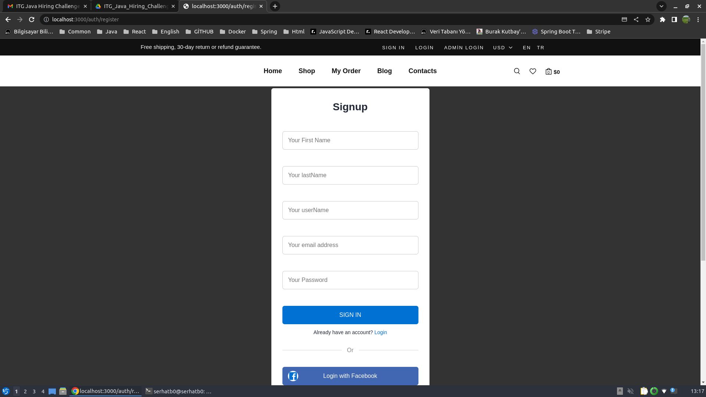This screenshot has width=706, height=397.
Task: Open the wishlist heart icon
Action: pyautogui.click(x=532, y=71)
